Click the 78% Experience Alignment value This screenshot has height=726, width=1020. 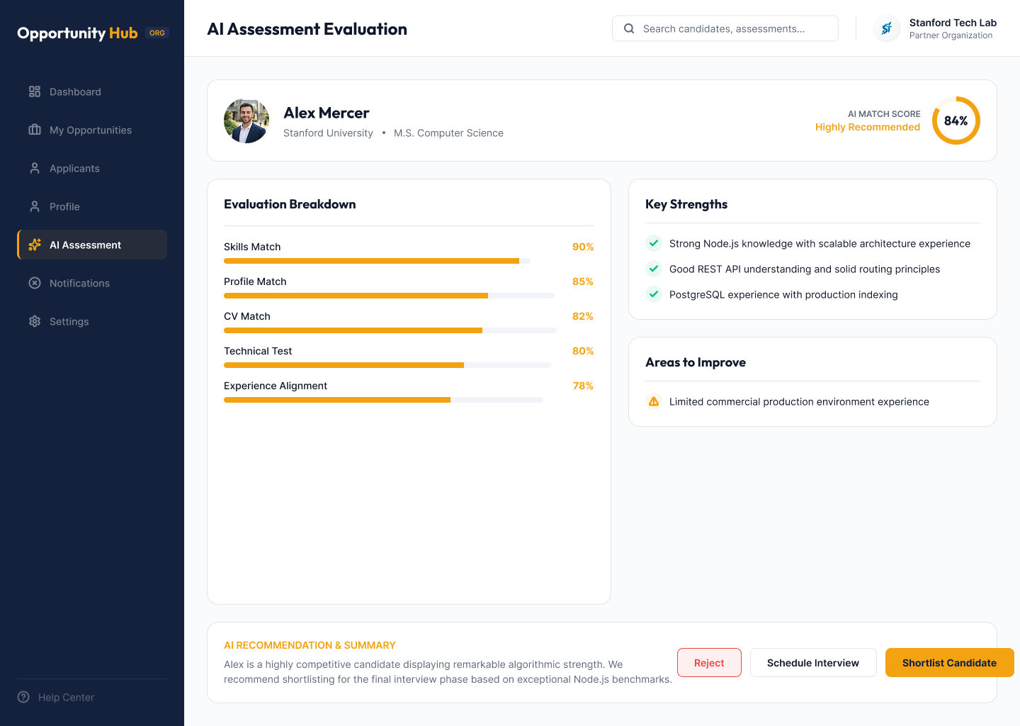(x=583, y=386)
